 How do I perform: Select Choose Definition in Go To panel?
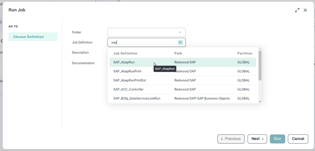[33, 37]
